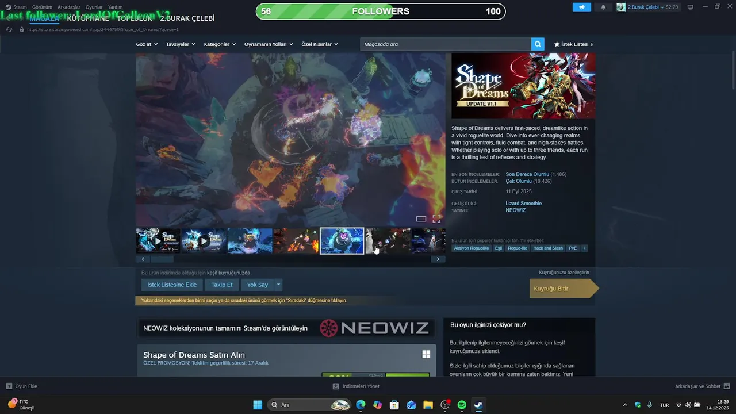Click the left arrow of thumbnail strip
The image size is (736, 414).
(x=143, y=259)
